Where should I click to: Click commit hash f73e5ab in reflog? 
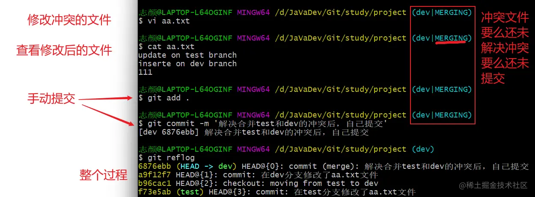point(155,192)
